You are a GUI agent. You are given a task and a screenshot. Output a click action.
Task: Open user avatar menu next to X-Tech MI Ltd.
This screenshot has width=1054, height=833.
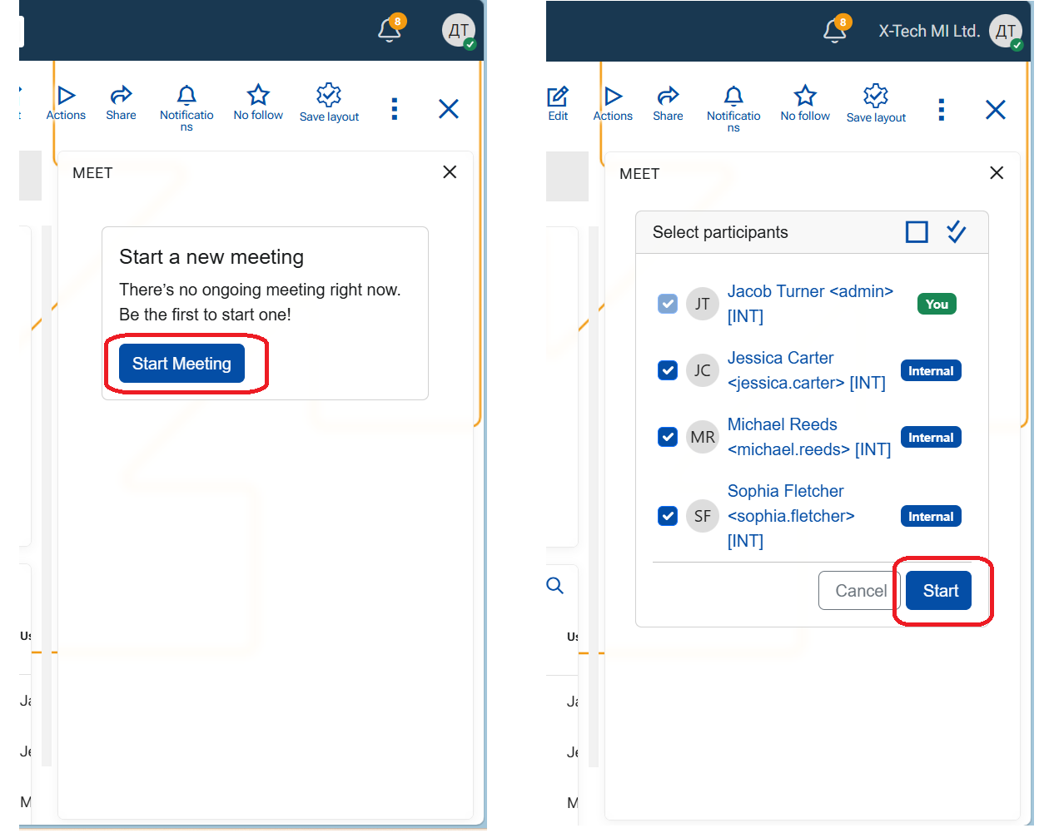click(1006, 32)
